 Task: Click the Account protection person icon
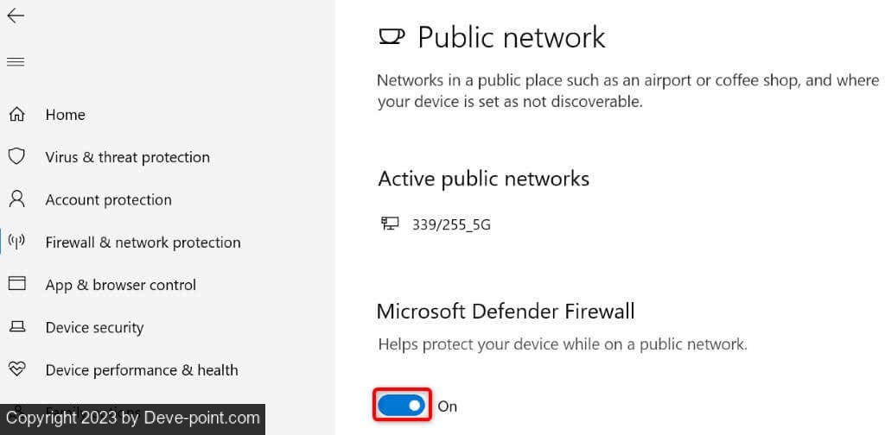[x=16, y=199]
